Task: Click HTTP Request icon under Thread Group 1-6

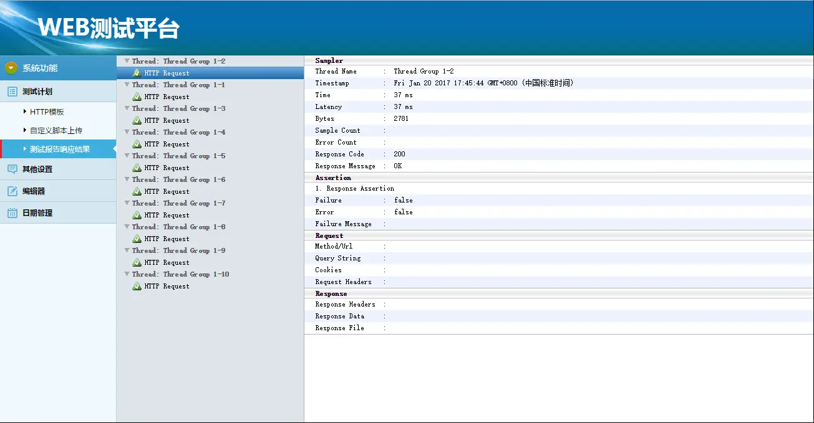Action: click(x=137, y=191)
